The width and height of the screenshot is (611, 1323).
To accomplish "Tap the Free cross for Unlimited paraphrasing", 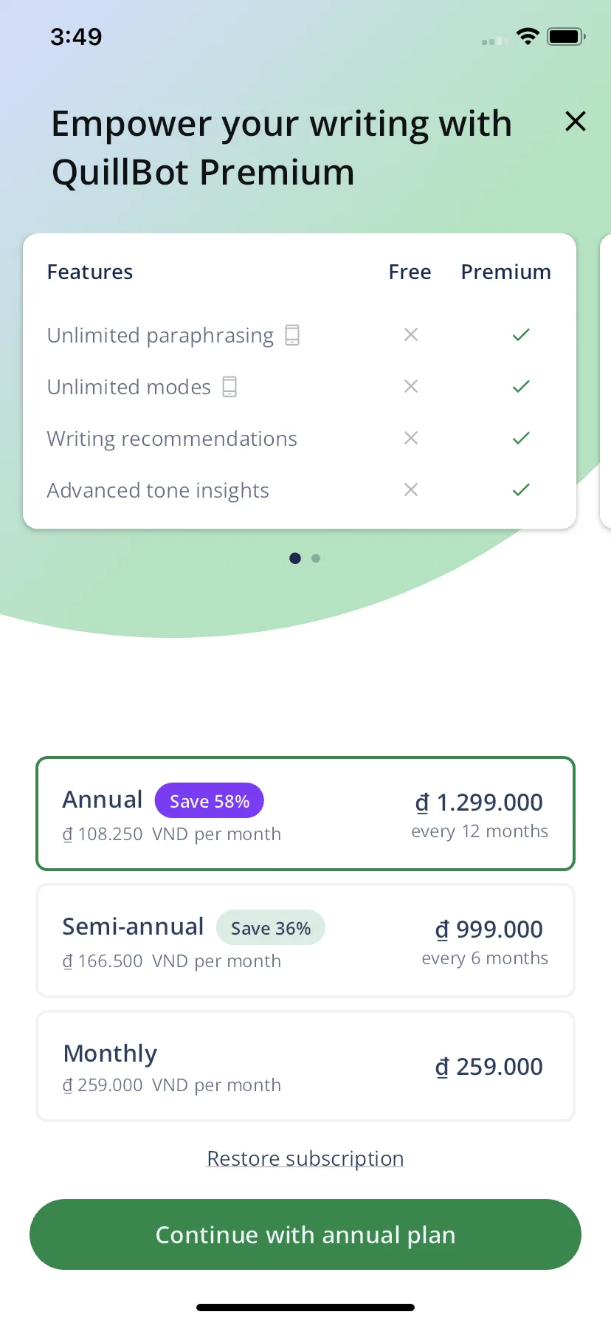I will (x=411, y=335).
